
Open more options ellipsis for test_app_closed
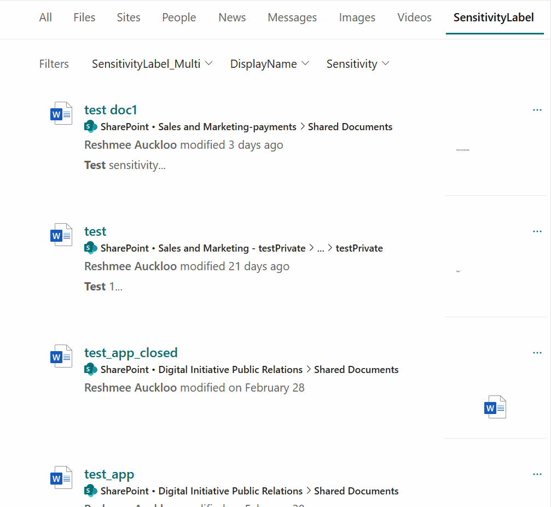(x=537, y=353)
